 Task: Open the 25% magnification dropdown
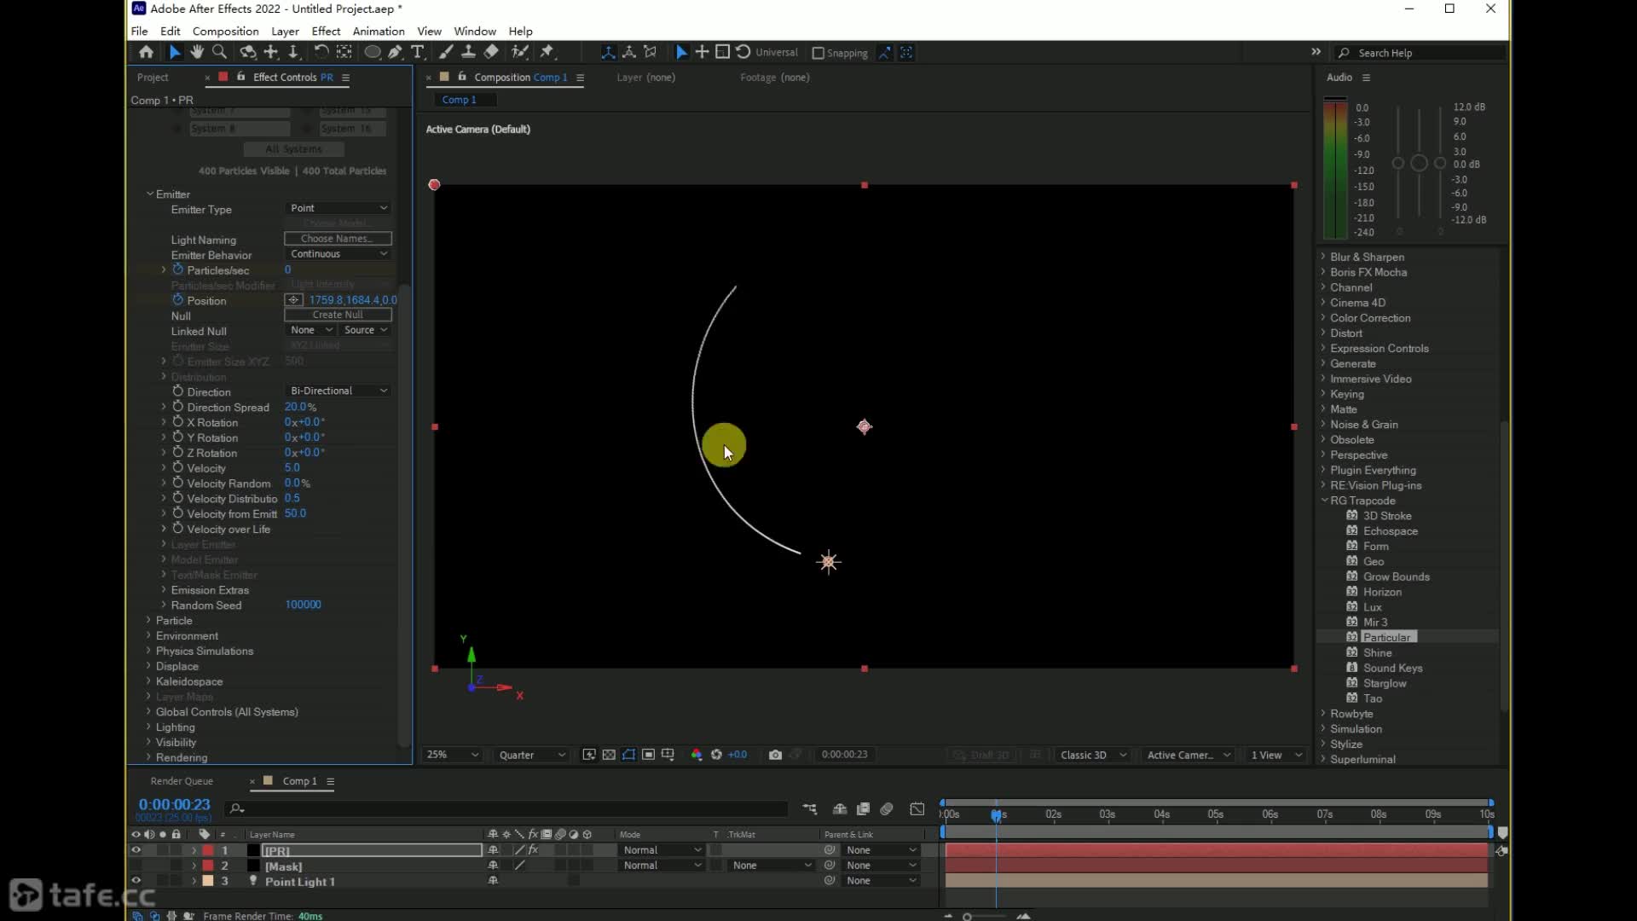click(x=453, y=755)
